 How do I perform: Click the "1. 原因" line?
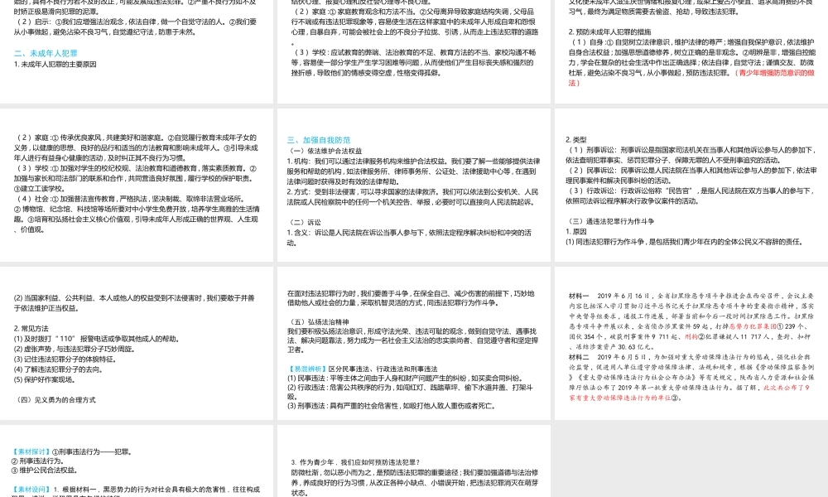click(x=576, y=231)
